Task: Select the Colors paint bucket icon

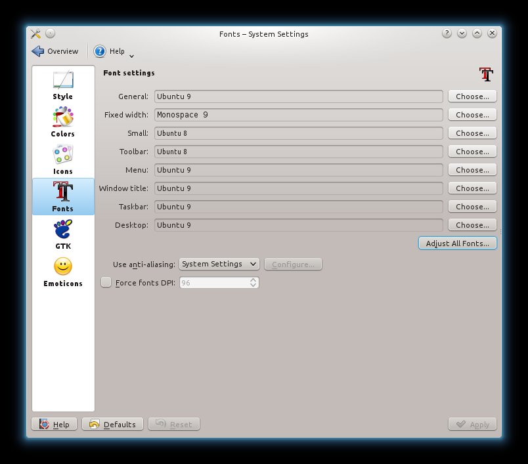Action: click(x=63, y=117)
